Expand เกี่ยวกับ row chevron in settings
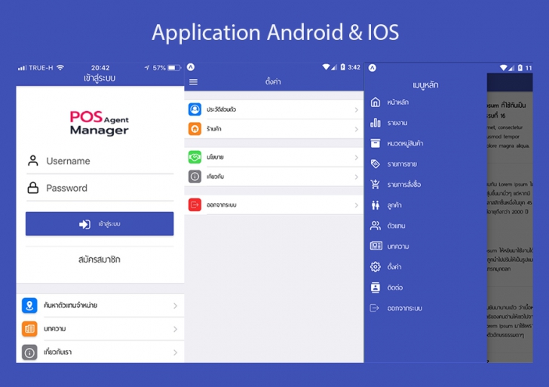549x387 pixels. (x=356, y=177)
